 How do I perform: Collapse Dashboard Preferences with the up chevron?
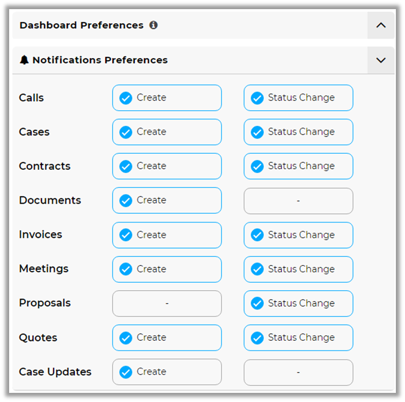(x=381, y=25)
